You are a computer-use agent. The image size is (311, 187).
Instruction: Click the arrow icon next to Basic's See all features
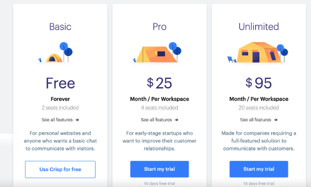pos(77,120)
